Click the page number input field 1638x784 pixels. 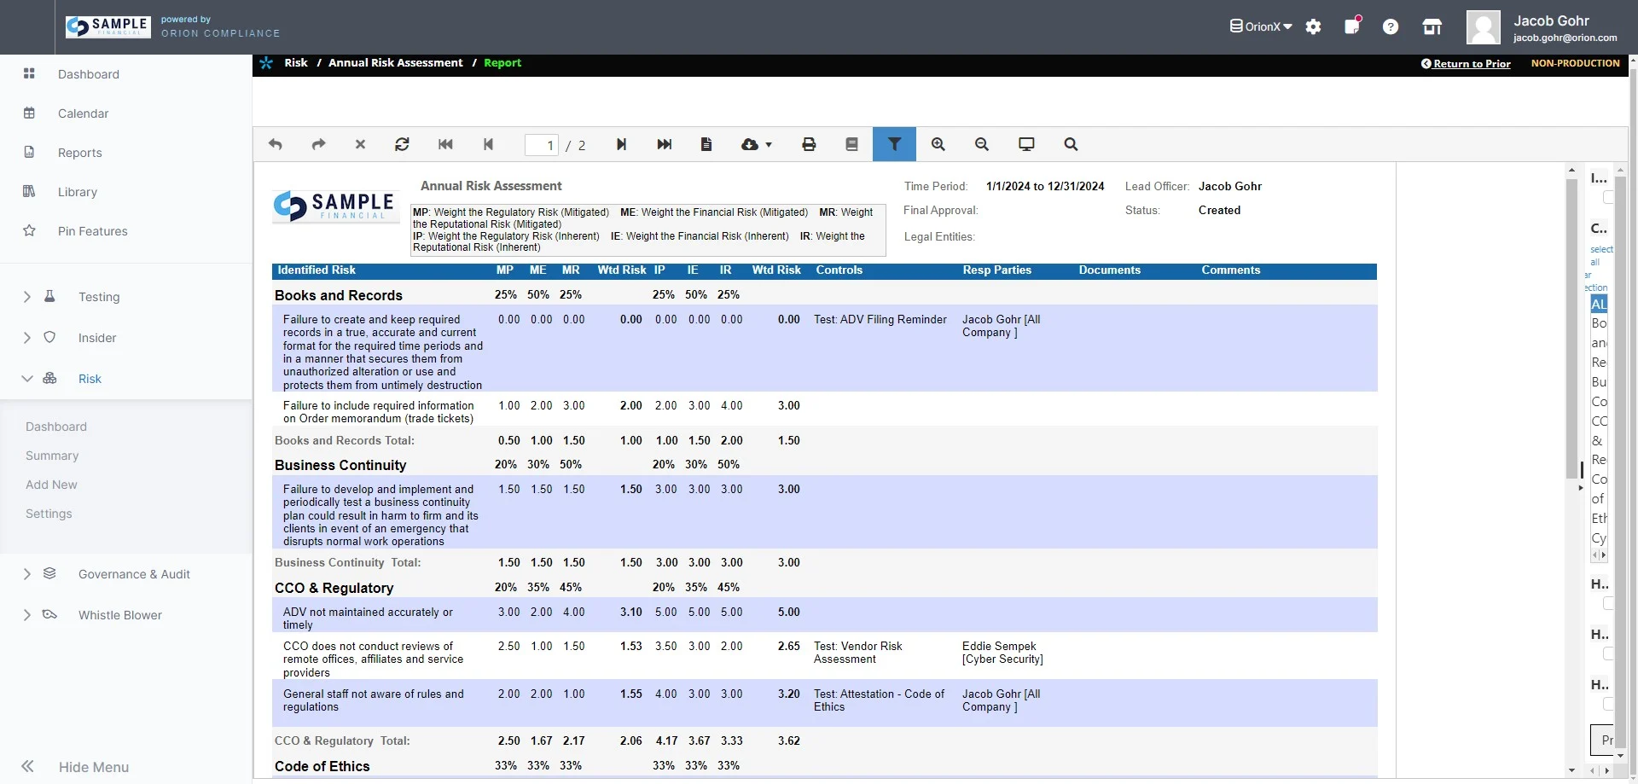click(x=541, y=145)
